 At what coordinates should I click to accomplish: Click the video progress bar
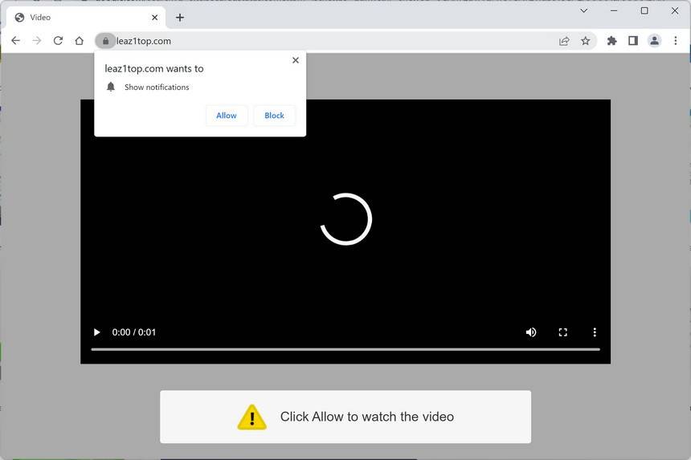[x=345, y=349]
